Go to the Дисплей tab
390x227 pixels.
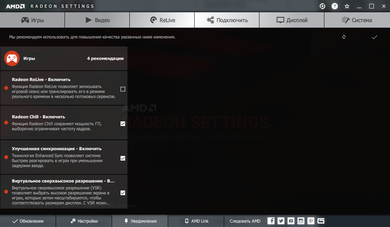click(292, 20)
